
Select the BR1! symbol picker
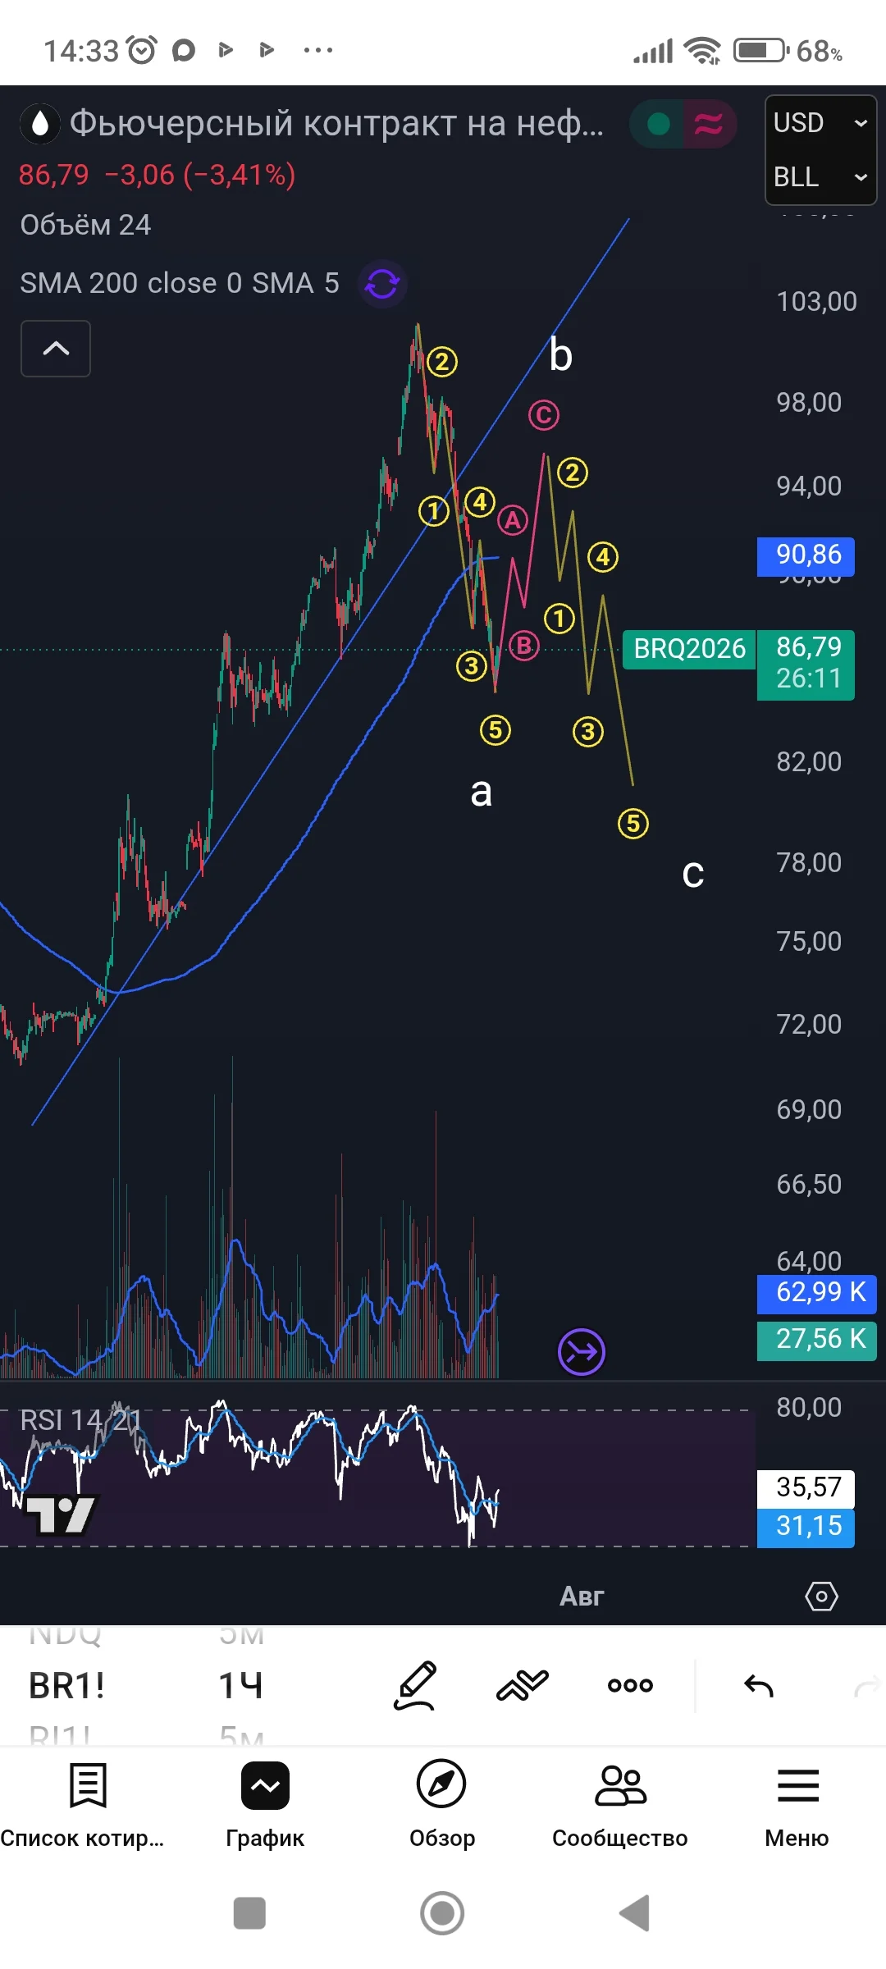66,1686
